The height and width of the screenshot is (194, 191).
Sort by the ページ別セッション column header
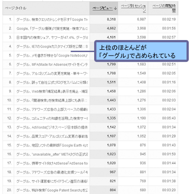click(133, 8)
